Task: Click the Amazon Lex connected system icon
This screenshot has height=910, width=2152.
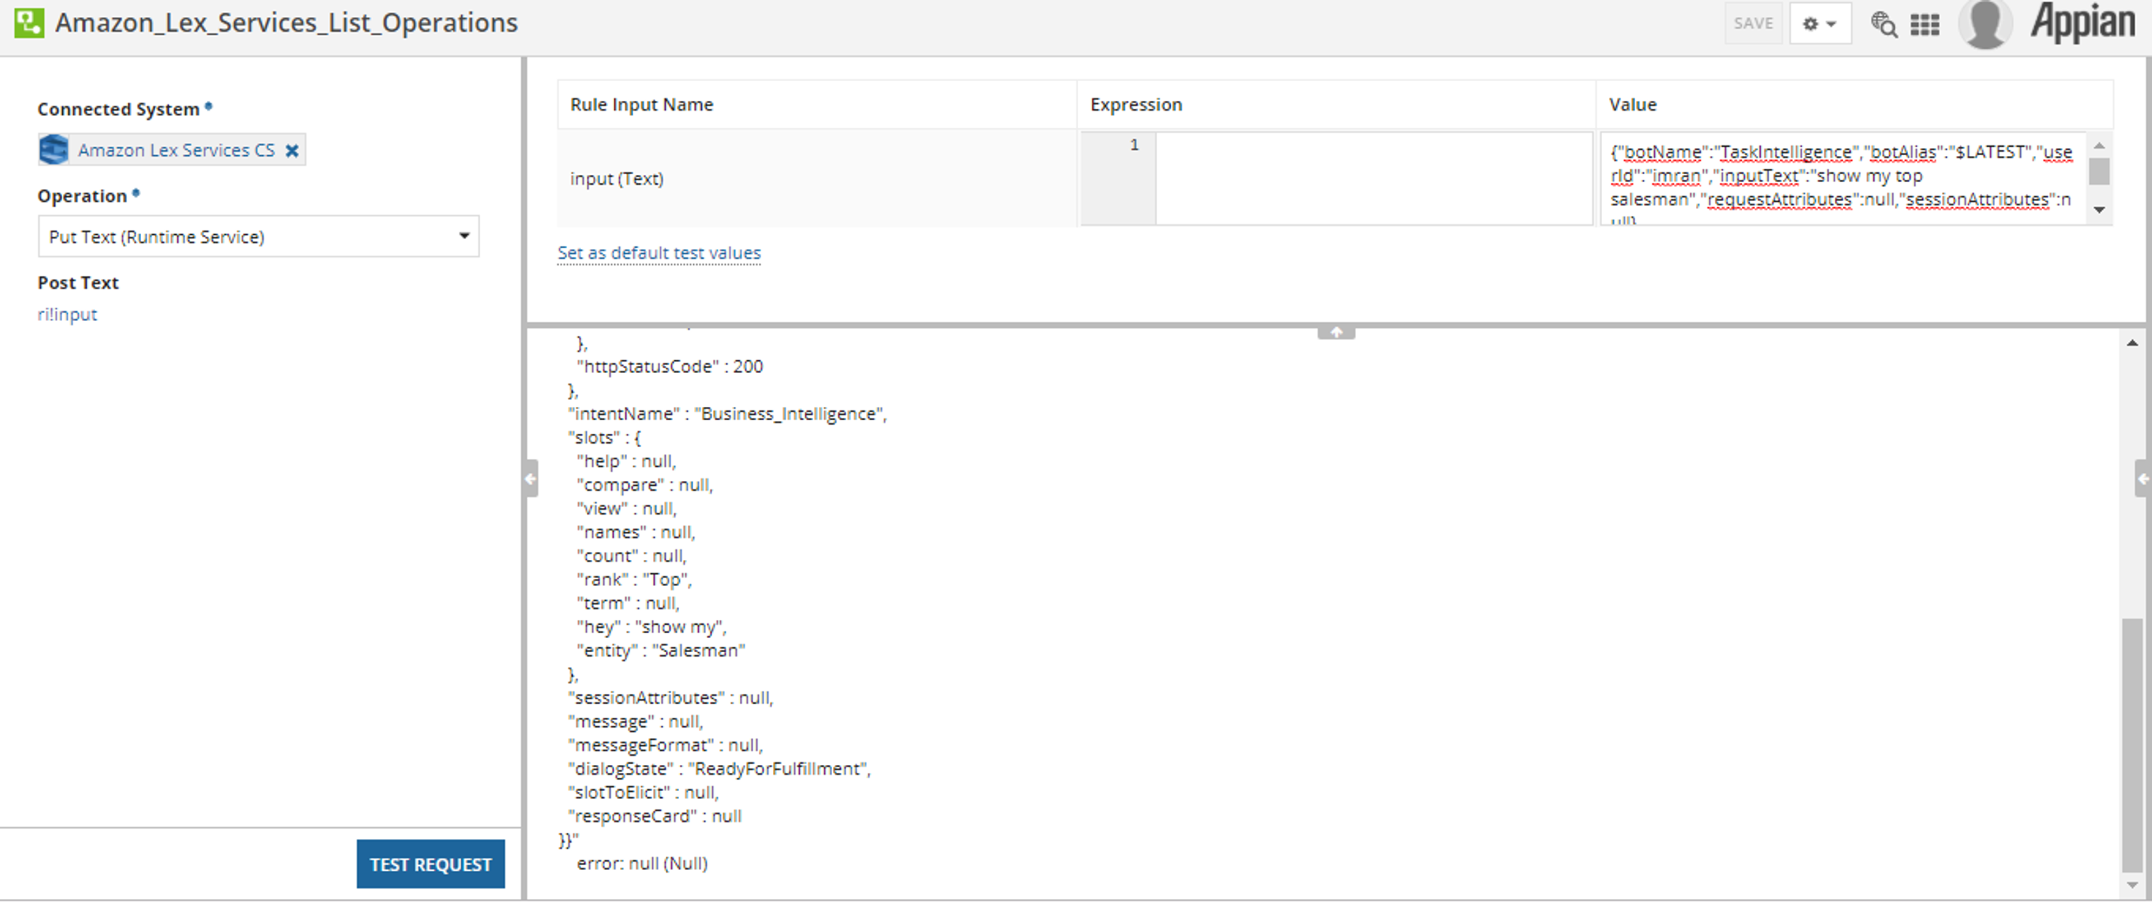Action: click(54, 150)
